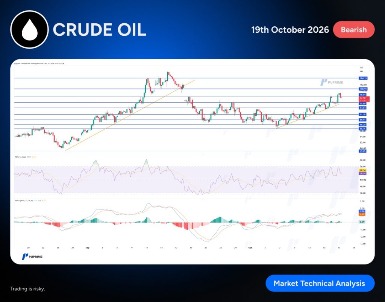Click the blue MACD value 1.26

362,211
